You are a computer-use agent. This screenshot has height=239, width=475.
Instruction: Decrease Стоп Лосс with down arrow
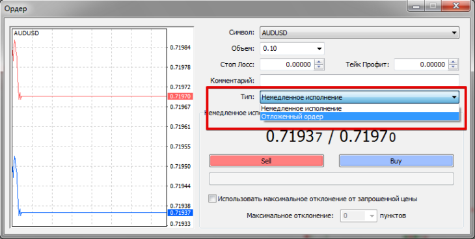pyautogui.click(x=319, y=67)
